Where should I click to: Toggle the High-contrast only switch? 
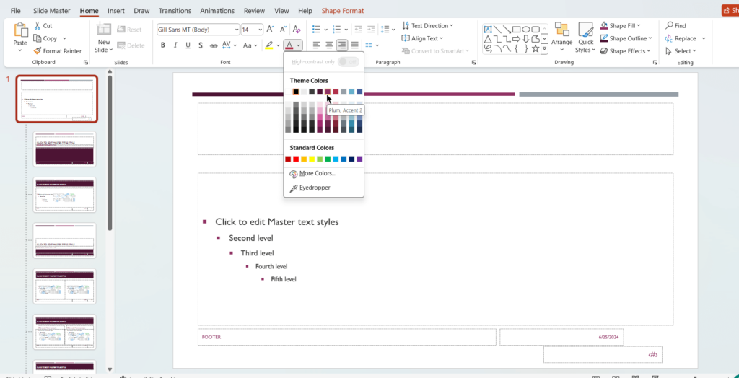pyautogui.click(x=347, y=62)
